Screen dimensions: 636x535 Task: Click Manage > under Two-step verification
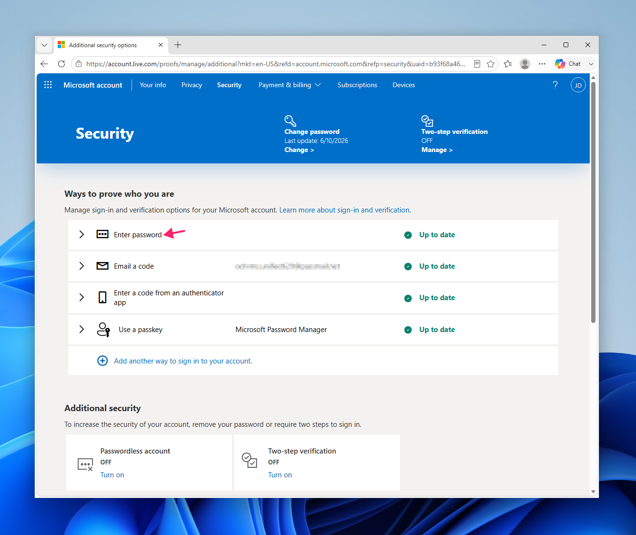tap(437, 150)
